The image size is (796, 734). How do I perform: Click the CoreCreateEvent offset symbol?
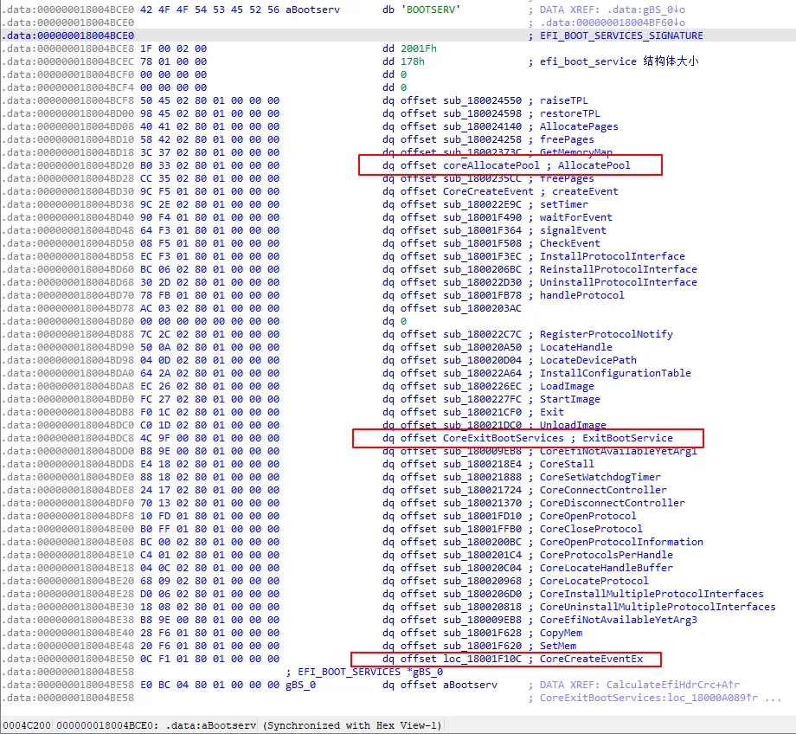point(488,191)
